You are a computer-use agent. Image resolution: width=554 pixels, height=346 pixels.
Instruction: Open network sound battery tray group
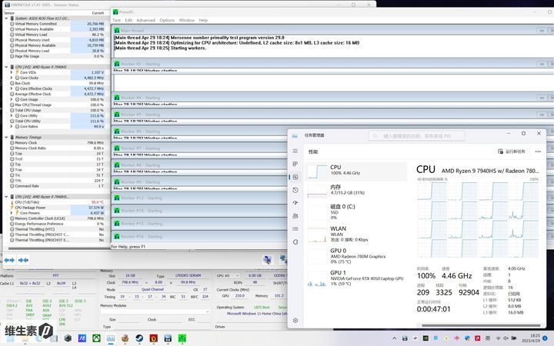coord(506,338)
